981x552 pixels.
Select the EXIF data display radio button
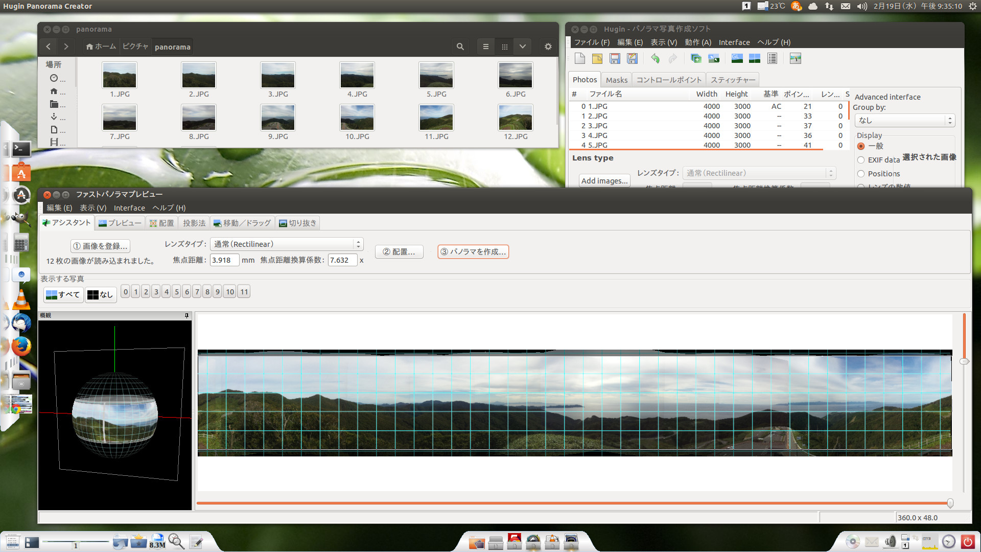861,160
